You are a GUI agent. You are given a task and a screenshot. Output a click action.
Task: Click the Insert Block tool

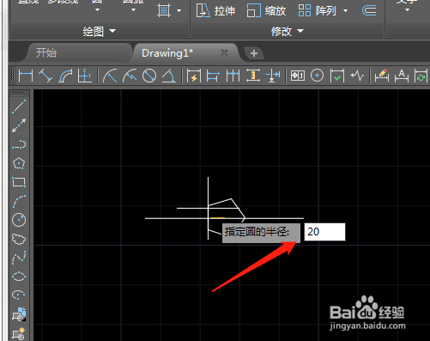pos(19,314)
